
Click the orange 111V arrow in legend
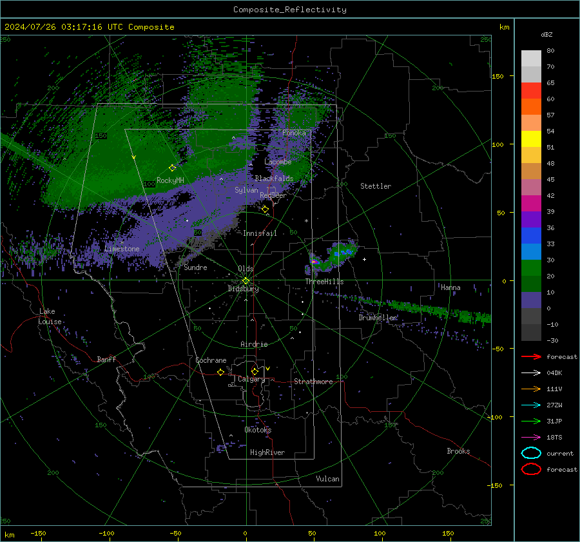(531, 389)
